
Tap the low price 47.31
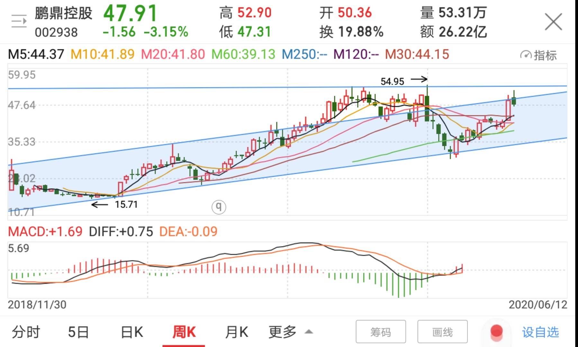255,32
